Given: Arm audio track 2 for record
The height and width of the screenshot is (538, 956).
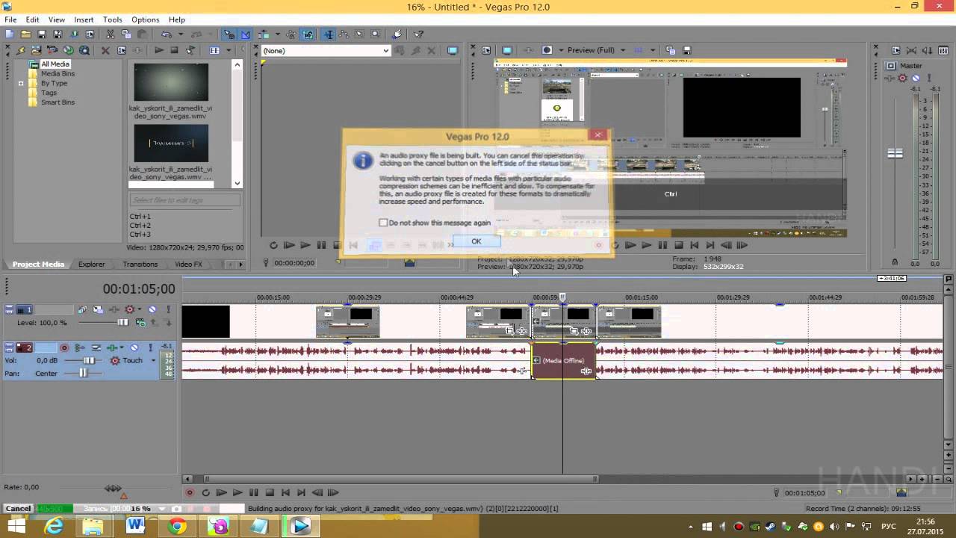Looking at the screenshot, I should [x=64, y=347].
